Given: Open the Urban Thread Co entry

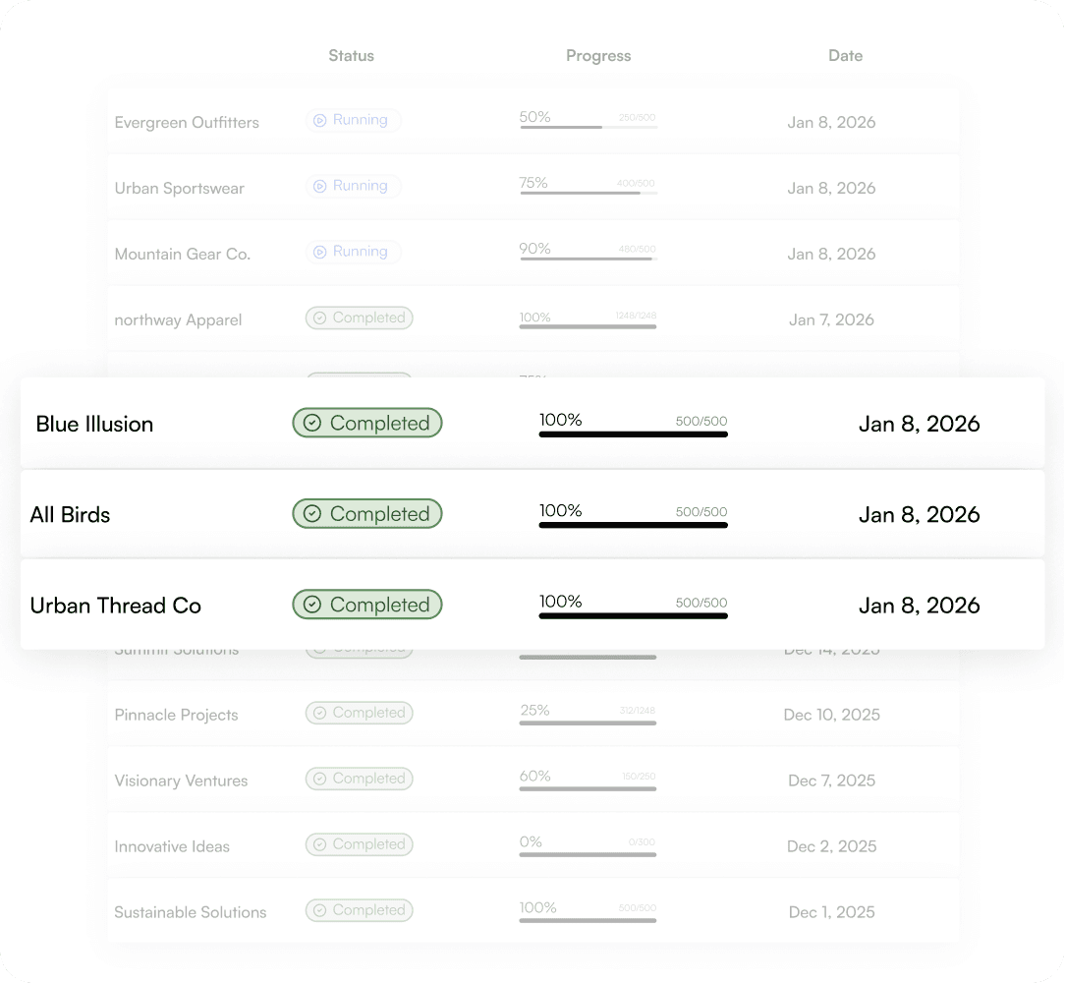Looking at the screenshot, I should [532, 605].
